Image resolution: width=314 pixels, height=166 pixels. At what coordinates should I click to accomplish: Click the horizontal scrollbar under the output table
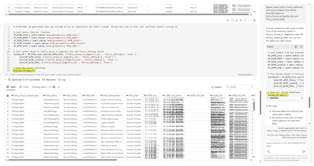(x=63, y=160)
